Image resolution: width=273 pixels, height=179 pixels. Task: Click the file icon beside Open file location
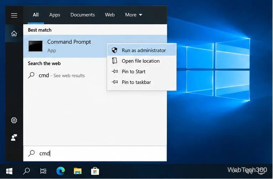tap(114, 61)
